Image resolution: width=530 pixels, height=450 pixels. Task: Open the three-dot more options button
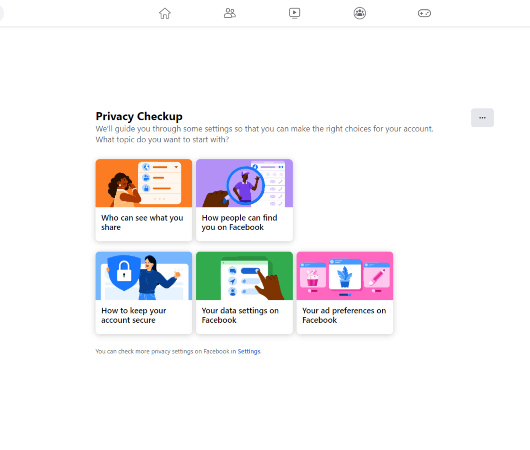tap(482, 118)
